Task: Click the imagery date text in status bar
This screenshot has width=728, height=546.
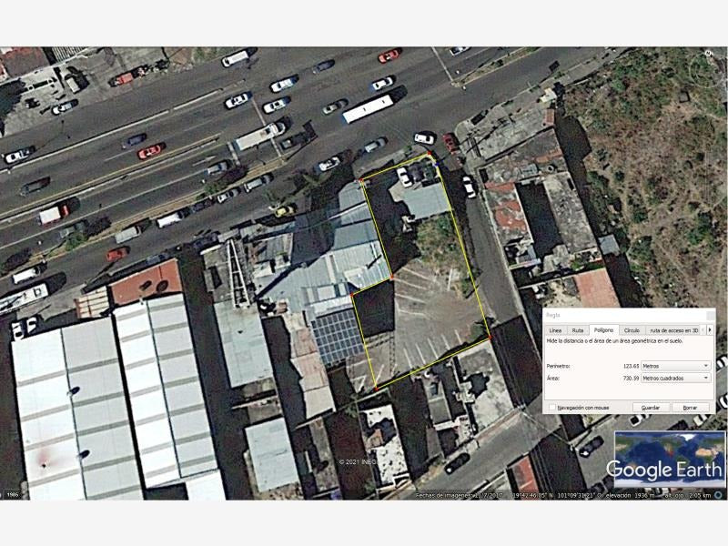Action: coord(459,495)
